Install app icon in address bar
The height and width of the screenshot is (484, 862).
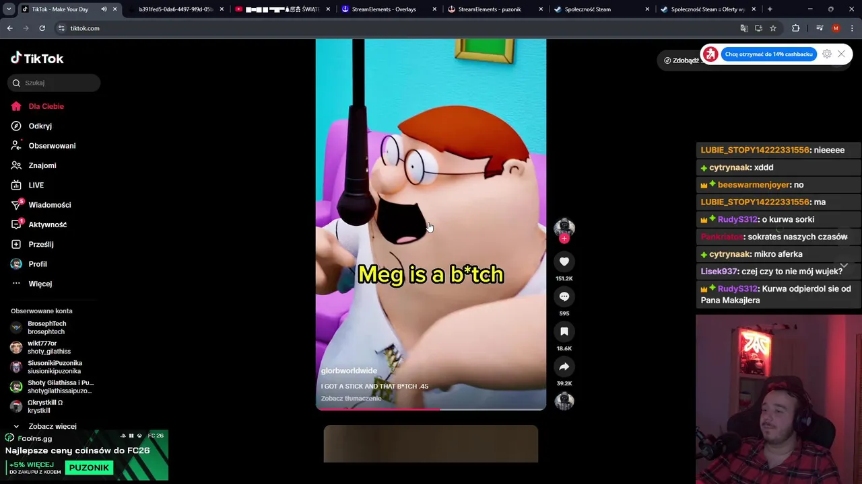click(x=758, y=28)
